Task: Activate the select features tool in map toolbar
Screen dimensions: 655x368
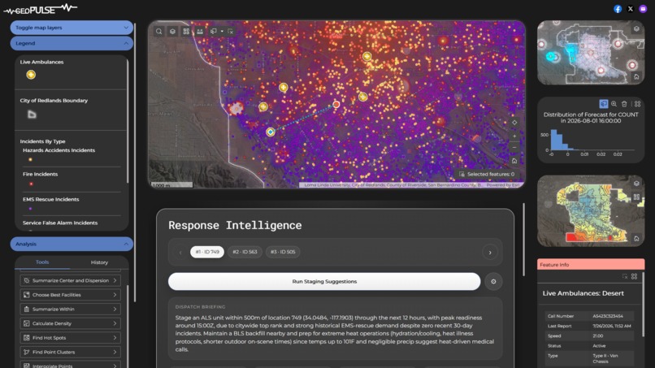Action: (x=214, y=32)
